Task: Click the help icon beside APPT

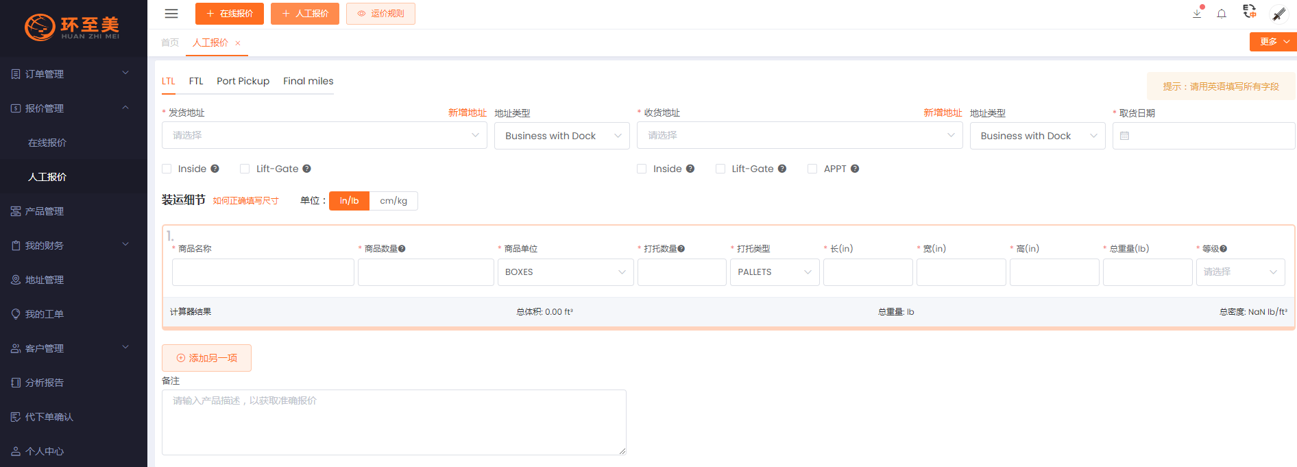Action: (855, 169)
